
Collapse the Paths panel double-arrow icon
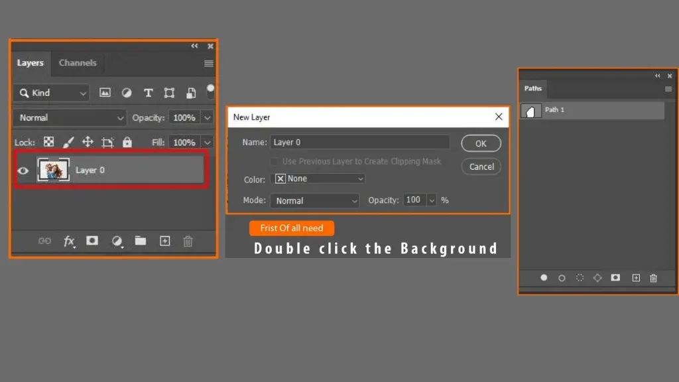(657, 76)
